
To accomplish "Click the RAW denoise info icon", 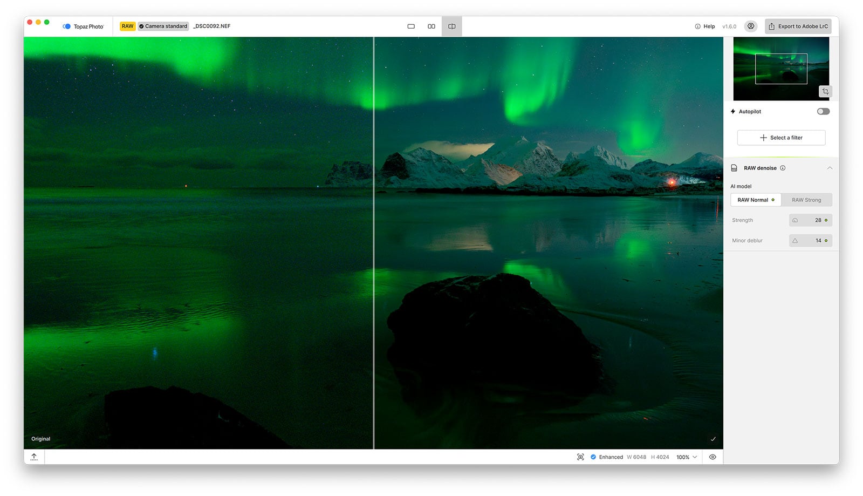I will 783,168.
